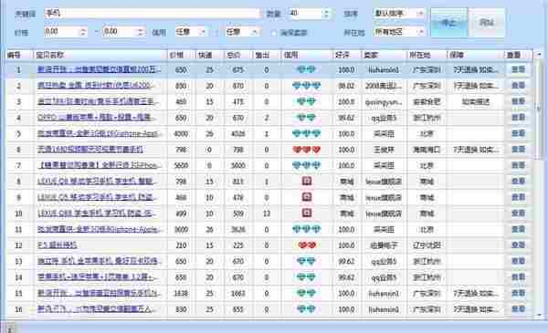Screen dimensions: 548x333
Task: Click the 查看 view link in row 5
Action: (x=518, y=133)
